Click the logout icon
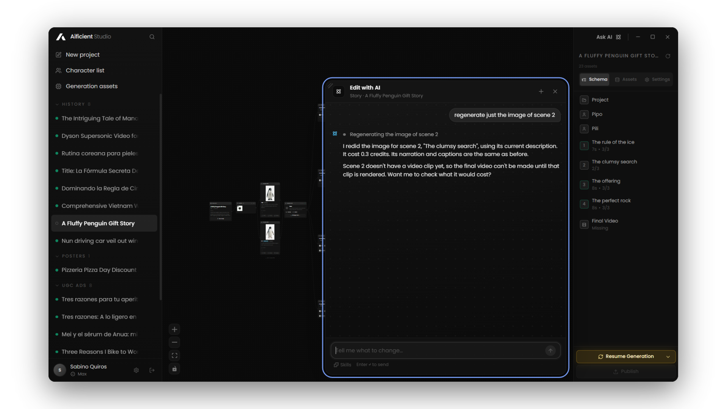The width and height of the screenshot is (727, 409). [152, 370]
